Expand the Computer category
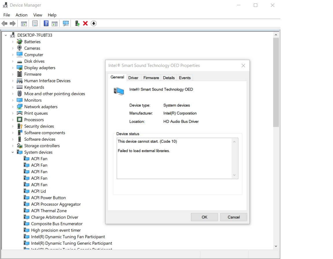 pos(13,55)
